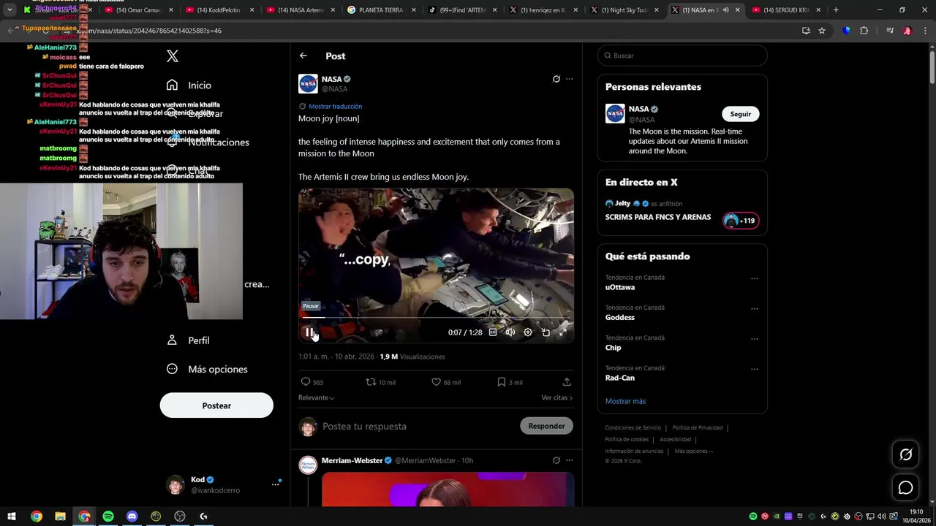Go to Inicio in sidebar
The height and width of the screenshot is (526, 936).
point(189,85)
